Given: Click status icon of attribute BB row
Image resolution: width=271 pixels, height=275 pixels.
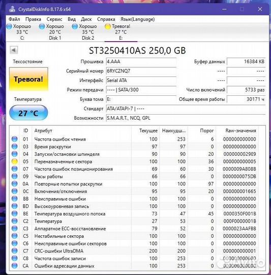Looking at the screenshot, I should (x=15, y=199).
